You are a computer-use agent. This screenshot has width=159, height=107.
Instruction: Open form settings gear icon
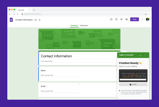tap(127, 19)
